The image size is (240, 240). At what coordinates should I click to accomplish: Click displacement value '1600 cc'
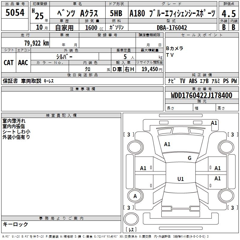click(94, 28)
